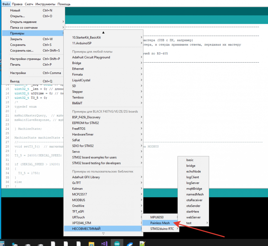Load the mqttBridge example
Viewport: 268px width, 246px height.
point(193,189)
